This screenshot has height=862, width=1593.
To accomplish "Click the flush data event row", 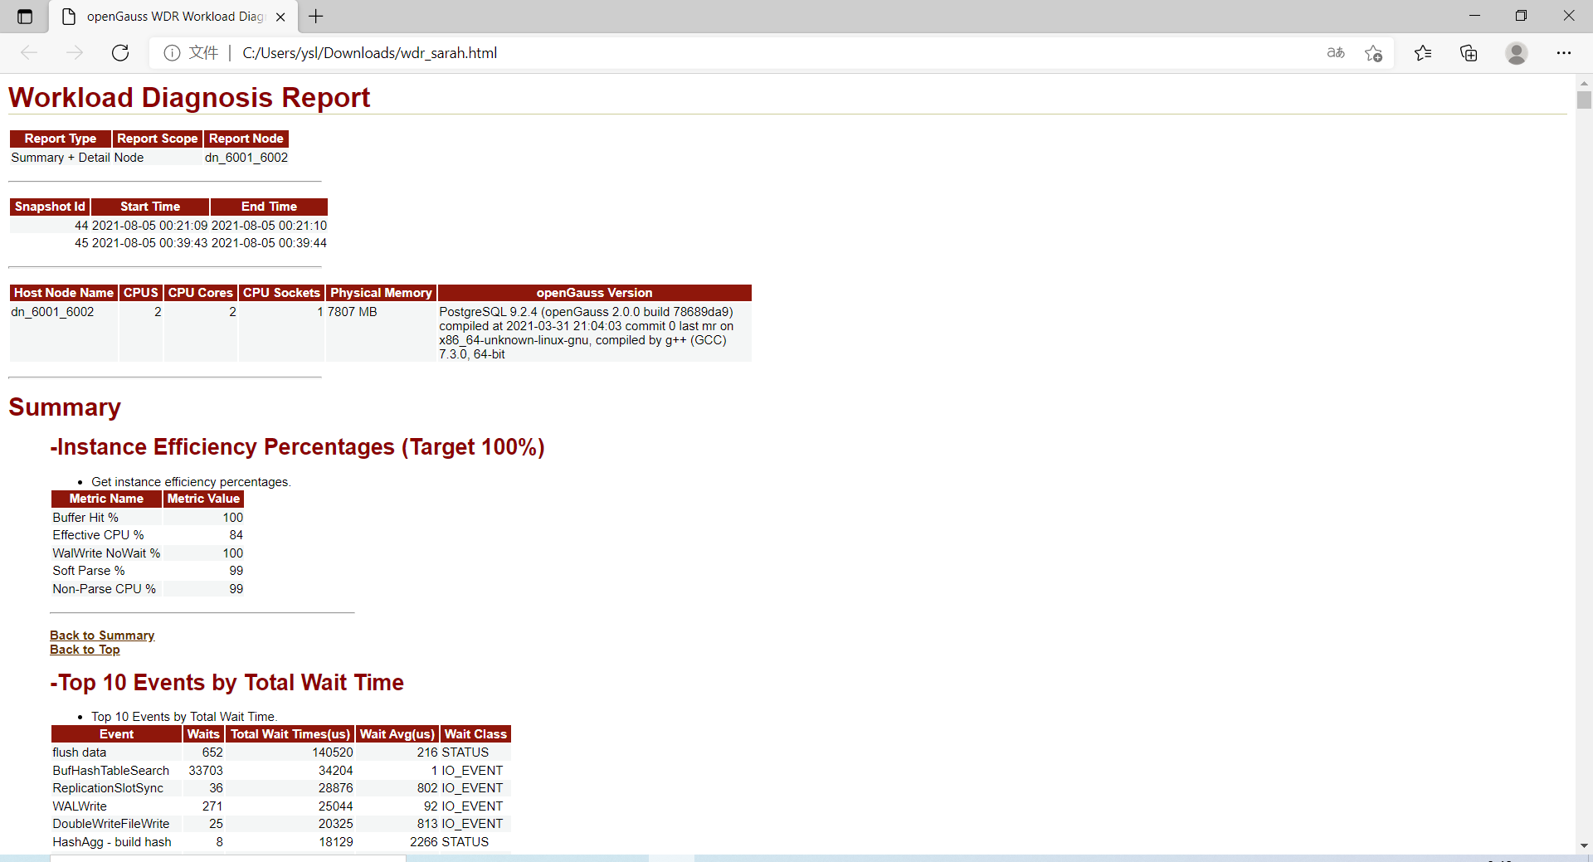I will (281, 752).
